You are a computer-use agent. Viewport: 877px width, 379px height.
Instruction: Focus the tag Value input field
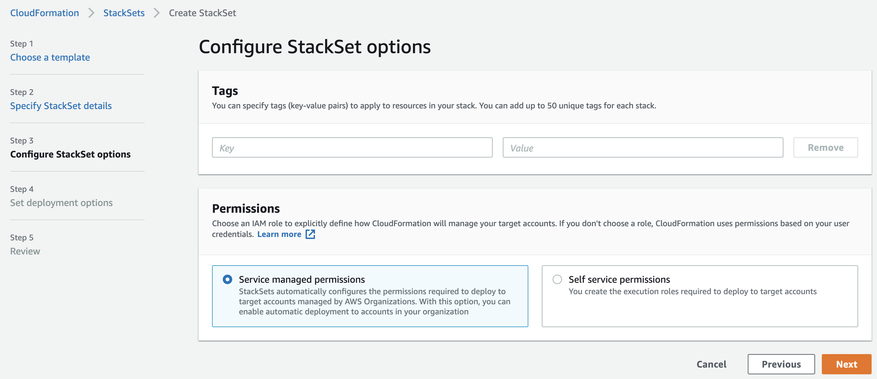[643, 148]
